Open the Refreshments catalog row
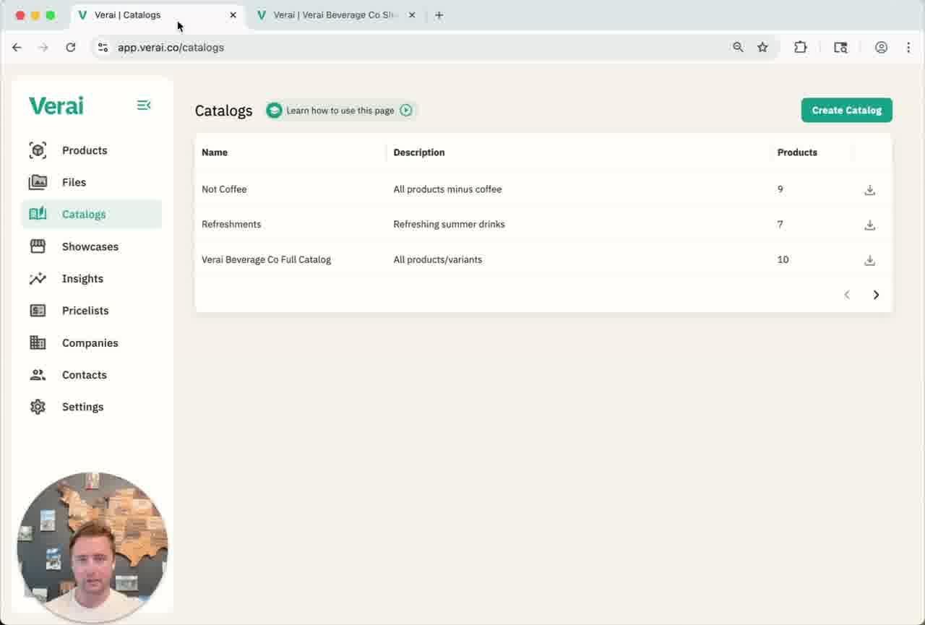925x625 pixels. click(x=543, y=224)
